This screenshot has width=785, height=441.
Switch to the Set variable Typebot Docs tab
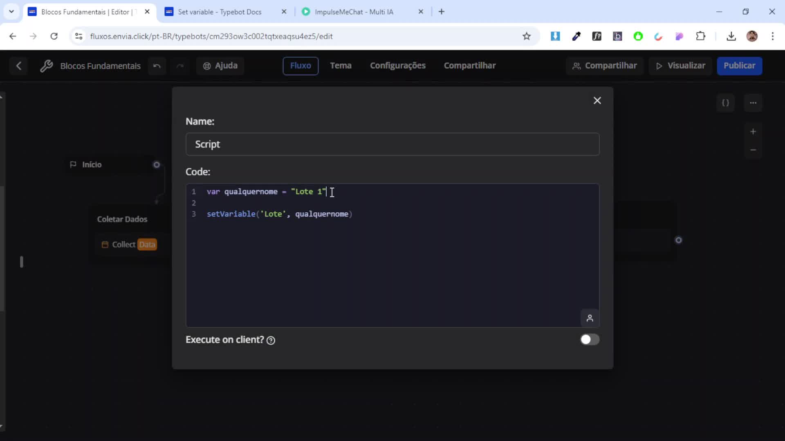click(x=219, y=12)
